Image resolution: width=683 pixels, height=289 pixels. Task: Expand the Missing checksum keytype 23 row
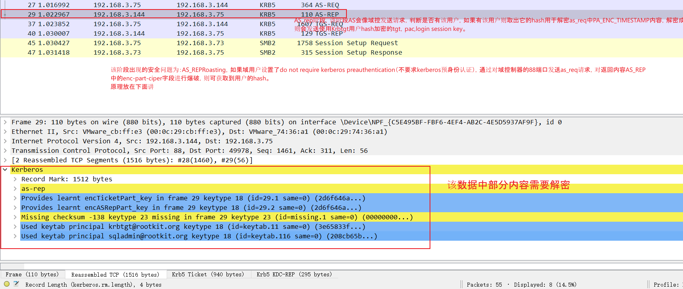[15, 217]
